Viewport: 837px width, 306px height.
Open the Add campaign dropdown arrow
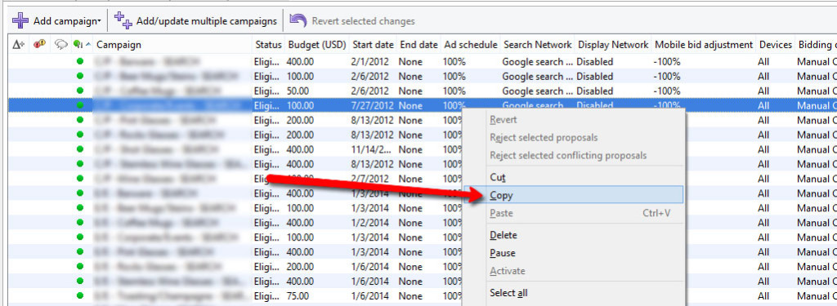[99, 21]
